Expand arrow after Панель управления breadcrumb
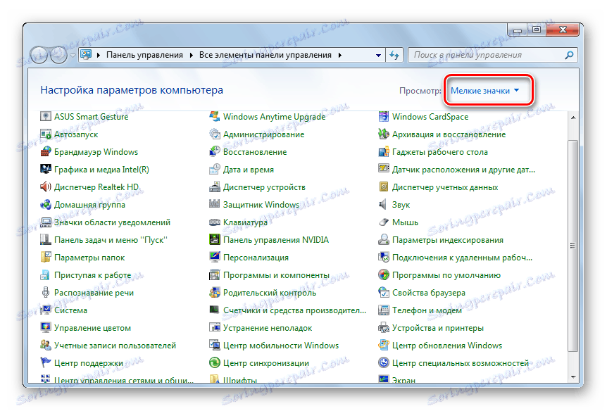This screenshot has width=607, height=411. (192, 56)
